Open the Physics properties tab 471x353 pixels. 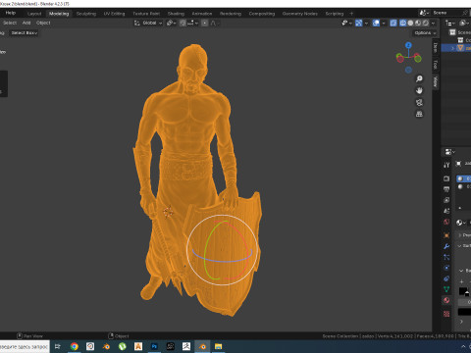pyautogui.click(x=446, y=268)
